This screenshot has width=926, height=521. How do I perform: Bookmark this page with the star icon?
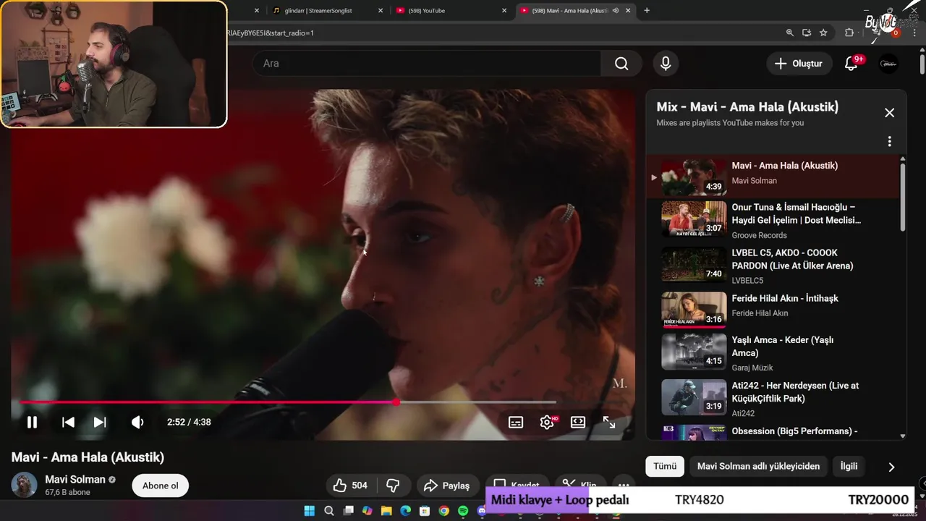coord(823,33)
